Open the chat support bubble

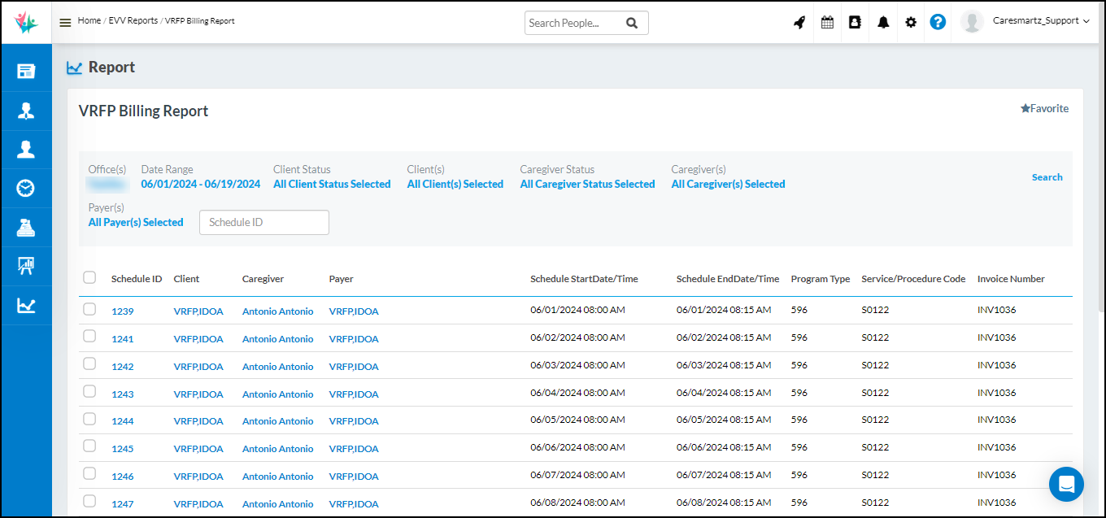pos(1066,484)
